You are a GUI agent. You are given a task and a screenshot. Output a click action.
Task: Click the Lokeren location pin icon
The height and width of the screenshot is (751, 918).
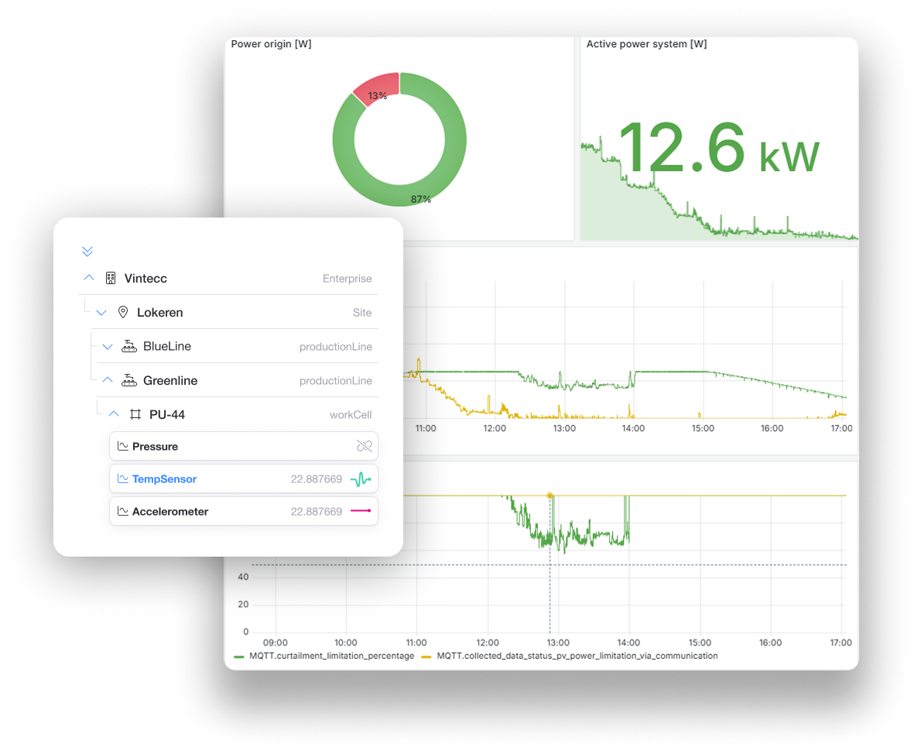click(123, 312)
